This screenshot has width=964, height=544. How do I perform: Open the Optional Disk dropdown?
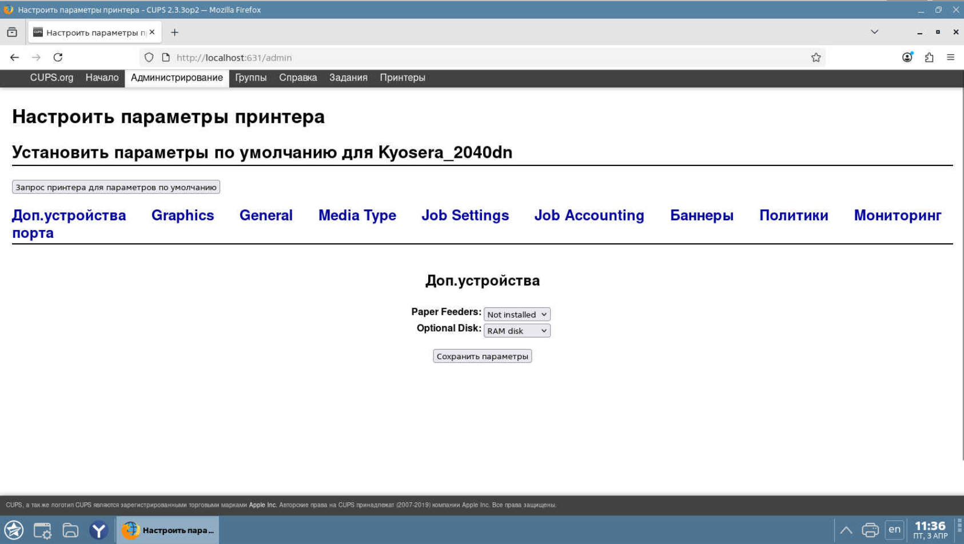(x=516, y=331)
